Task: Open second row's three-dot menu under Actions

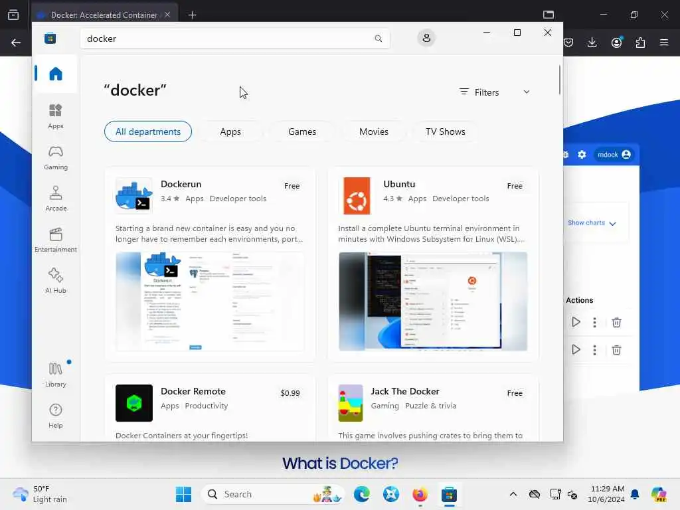Action: tap(594, 349)
